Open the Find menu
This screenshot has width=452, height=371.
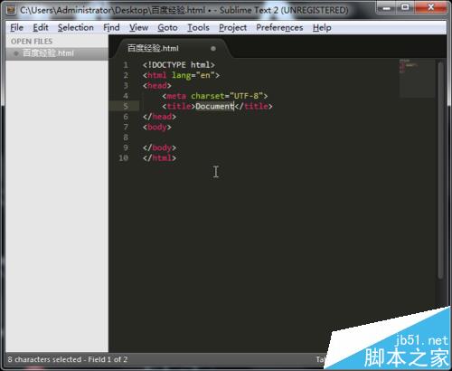[111, 28]
